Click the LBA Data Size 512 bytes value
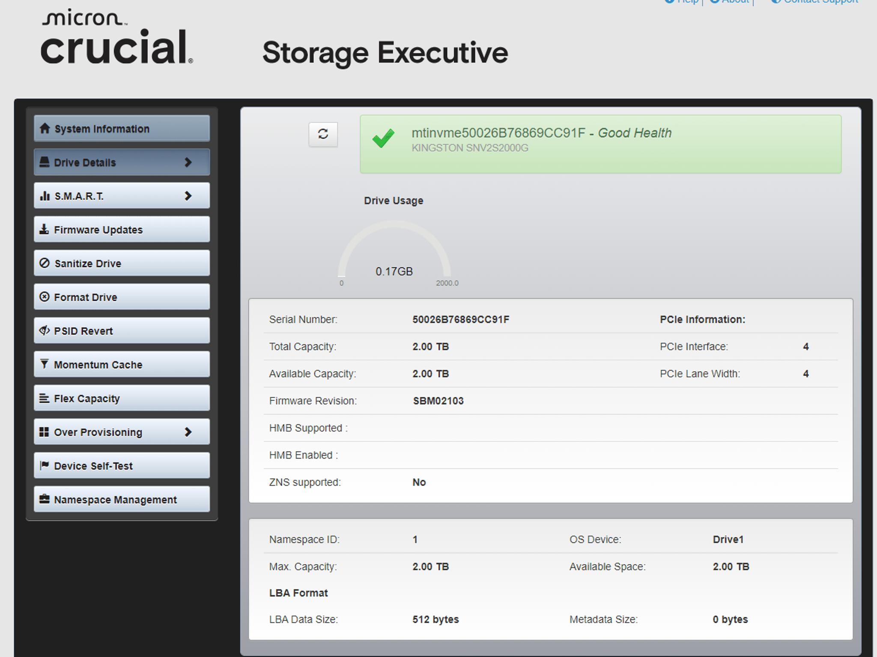The image size is (877, 657). 436,619
